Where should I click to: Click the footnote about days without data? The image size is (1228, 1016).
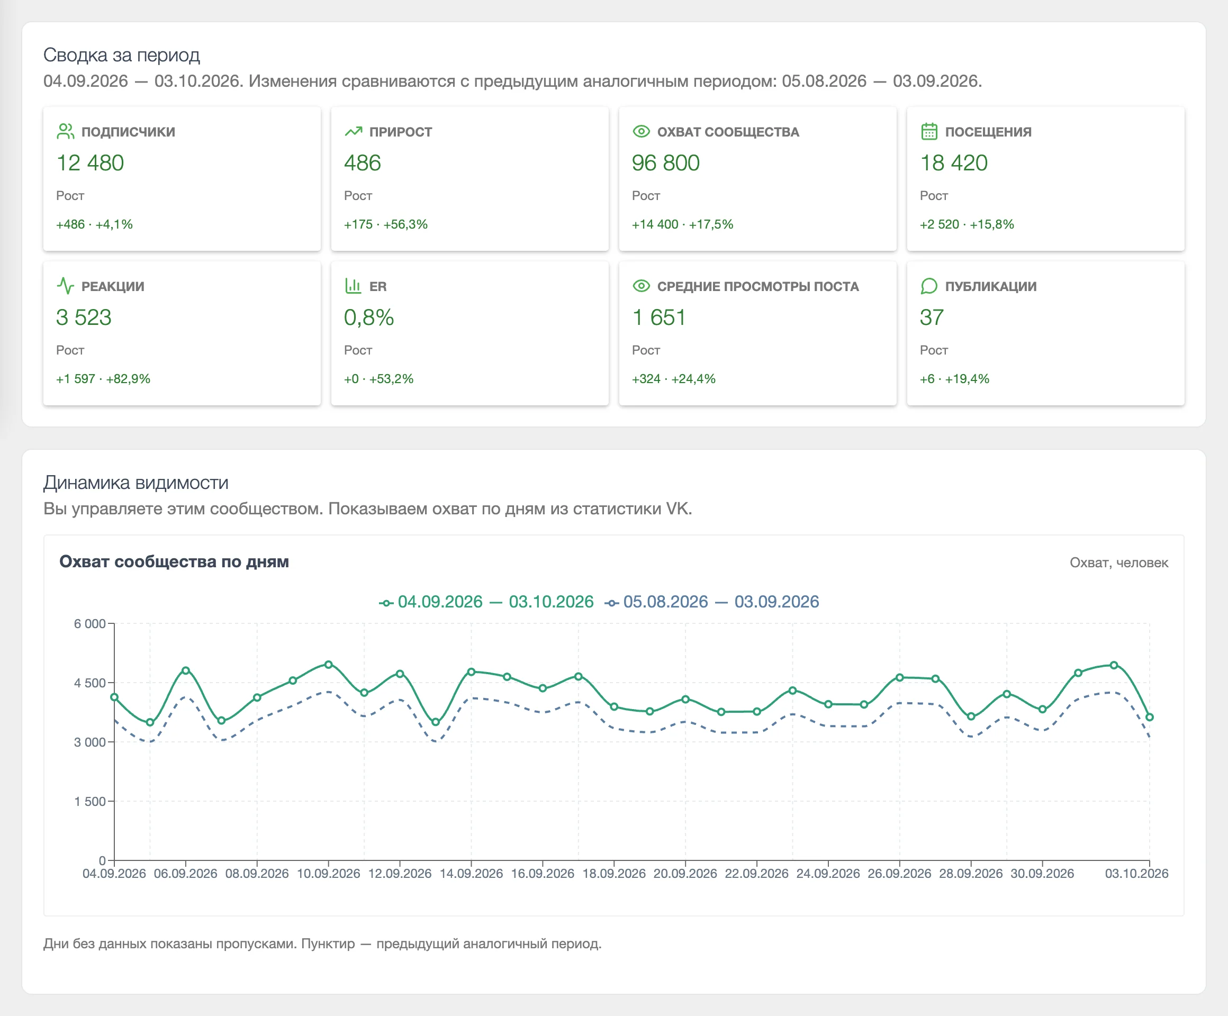tap(322, 944)
